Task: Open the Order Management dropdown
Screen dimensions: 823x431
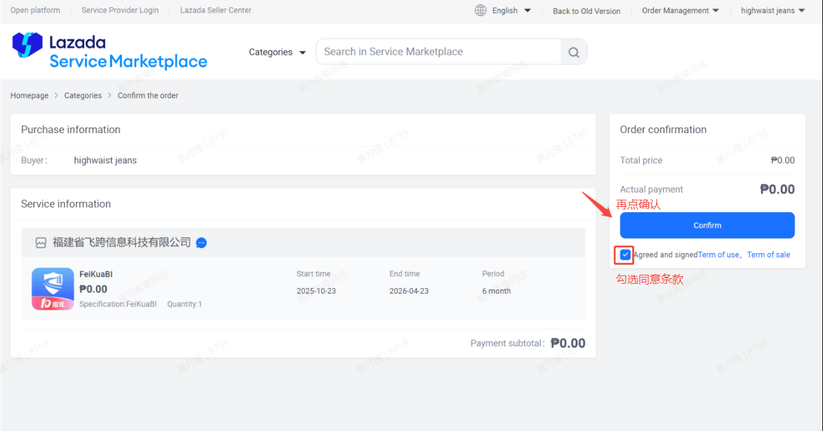Action: (680, 11)
